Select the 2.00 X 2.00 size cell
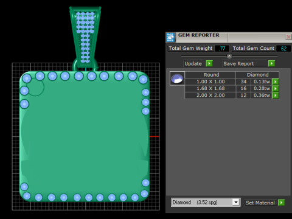 [210, 96]
